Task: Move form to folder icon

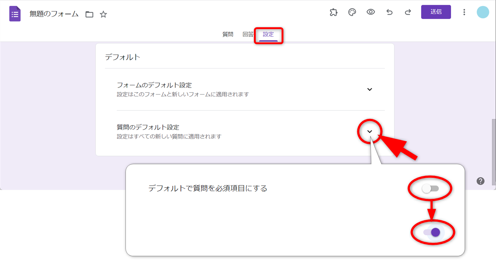Action: coord(89,14)
